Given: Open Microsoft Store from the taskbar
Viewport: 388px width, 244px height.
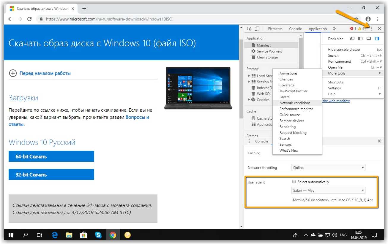Looking at the screenshot, I should (x=84, y=235).
